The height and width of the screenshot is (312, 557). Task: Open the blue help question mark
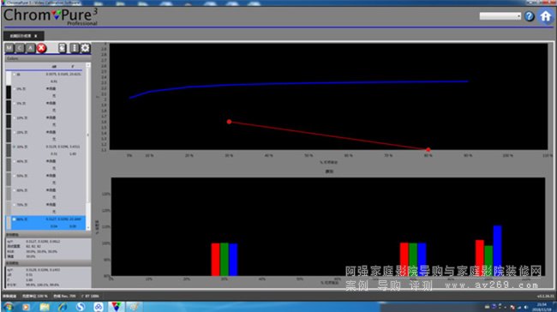point(530,16)
